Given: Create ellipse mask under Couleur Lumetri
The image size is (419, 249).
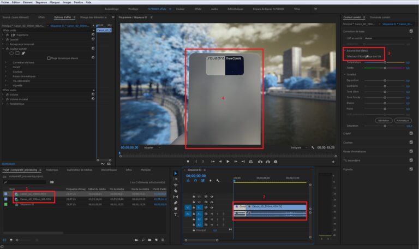Looking at the screenshot, I should point(11,53).
